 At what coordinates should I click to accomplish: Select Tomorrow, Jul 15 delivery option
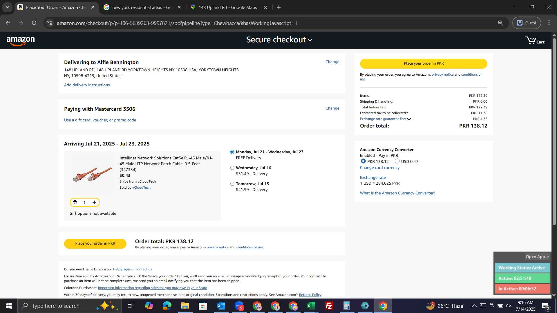(232, 184)
